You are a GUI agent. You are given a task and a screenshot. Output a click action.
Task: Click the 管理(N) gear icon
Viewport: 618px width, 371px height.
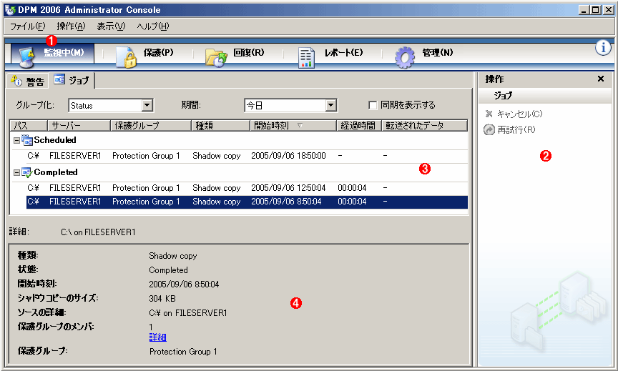[x=405, y=57]
